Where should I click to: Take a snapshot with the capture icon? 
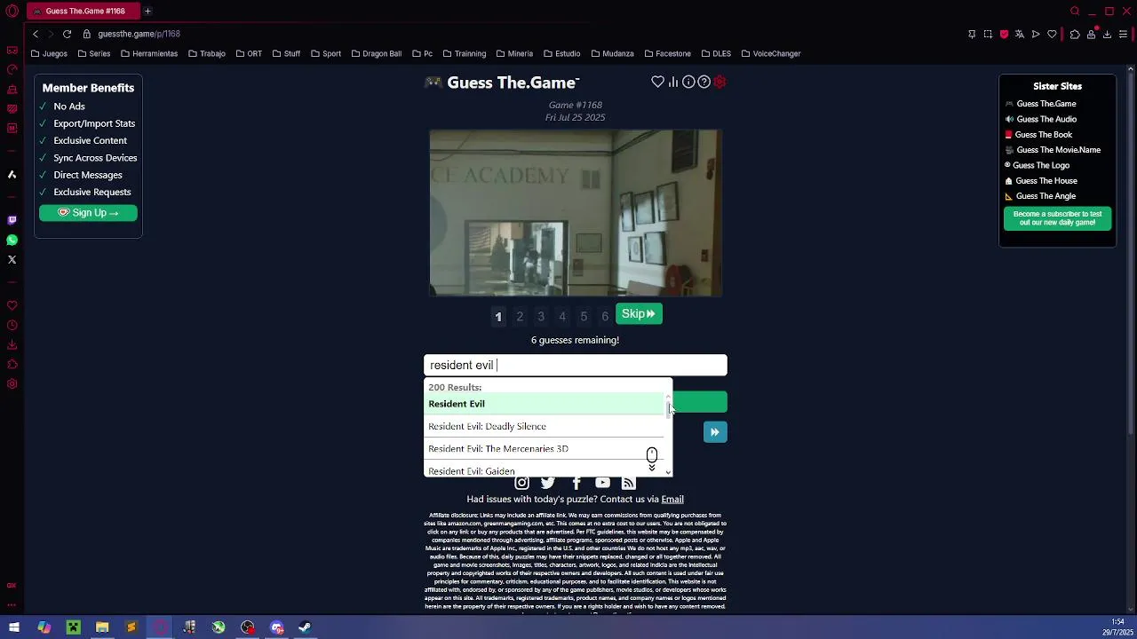(x=988, y=34)
